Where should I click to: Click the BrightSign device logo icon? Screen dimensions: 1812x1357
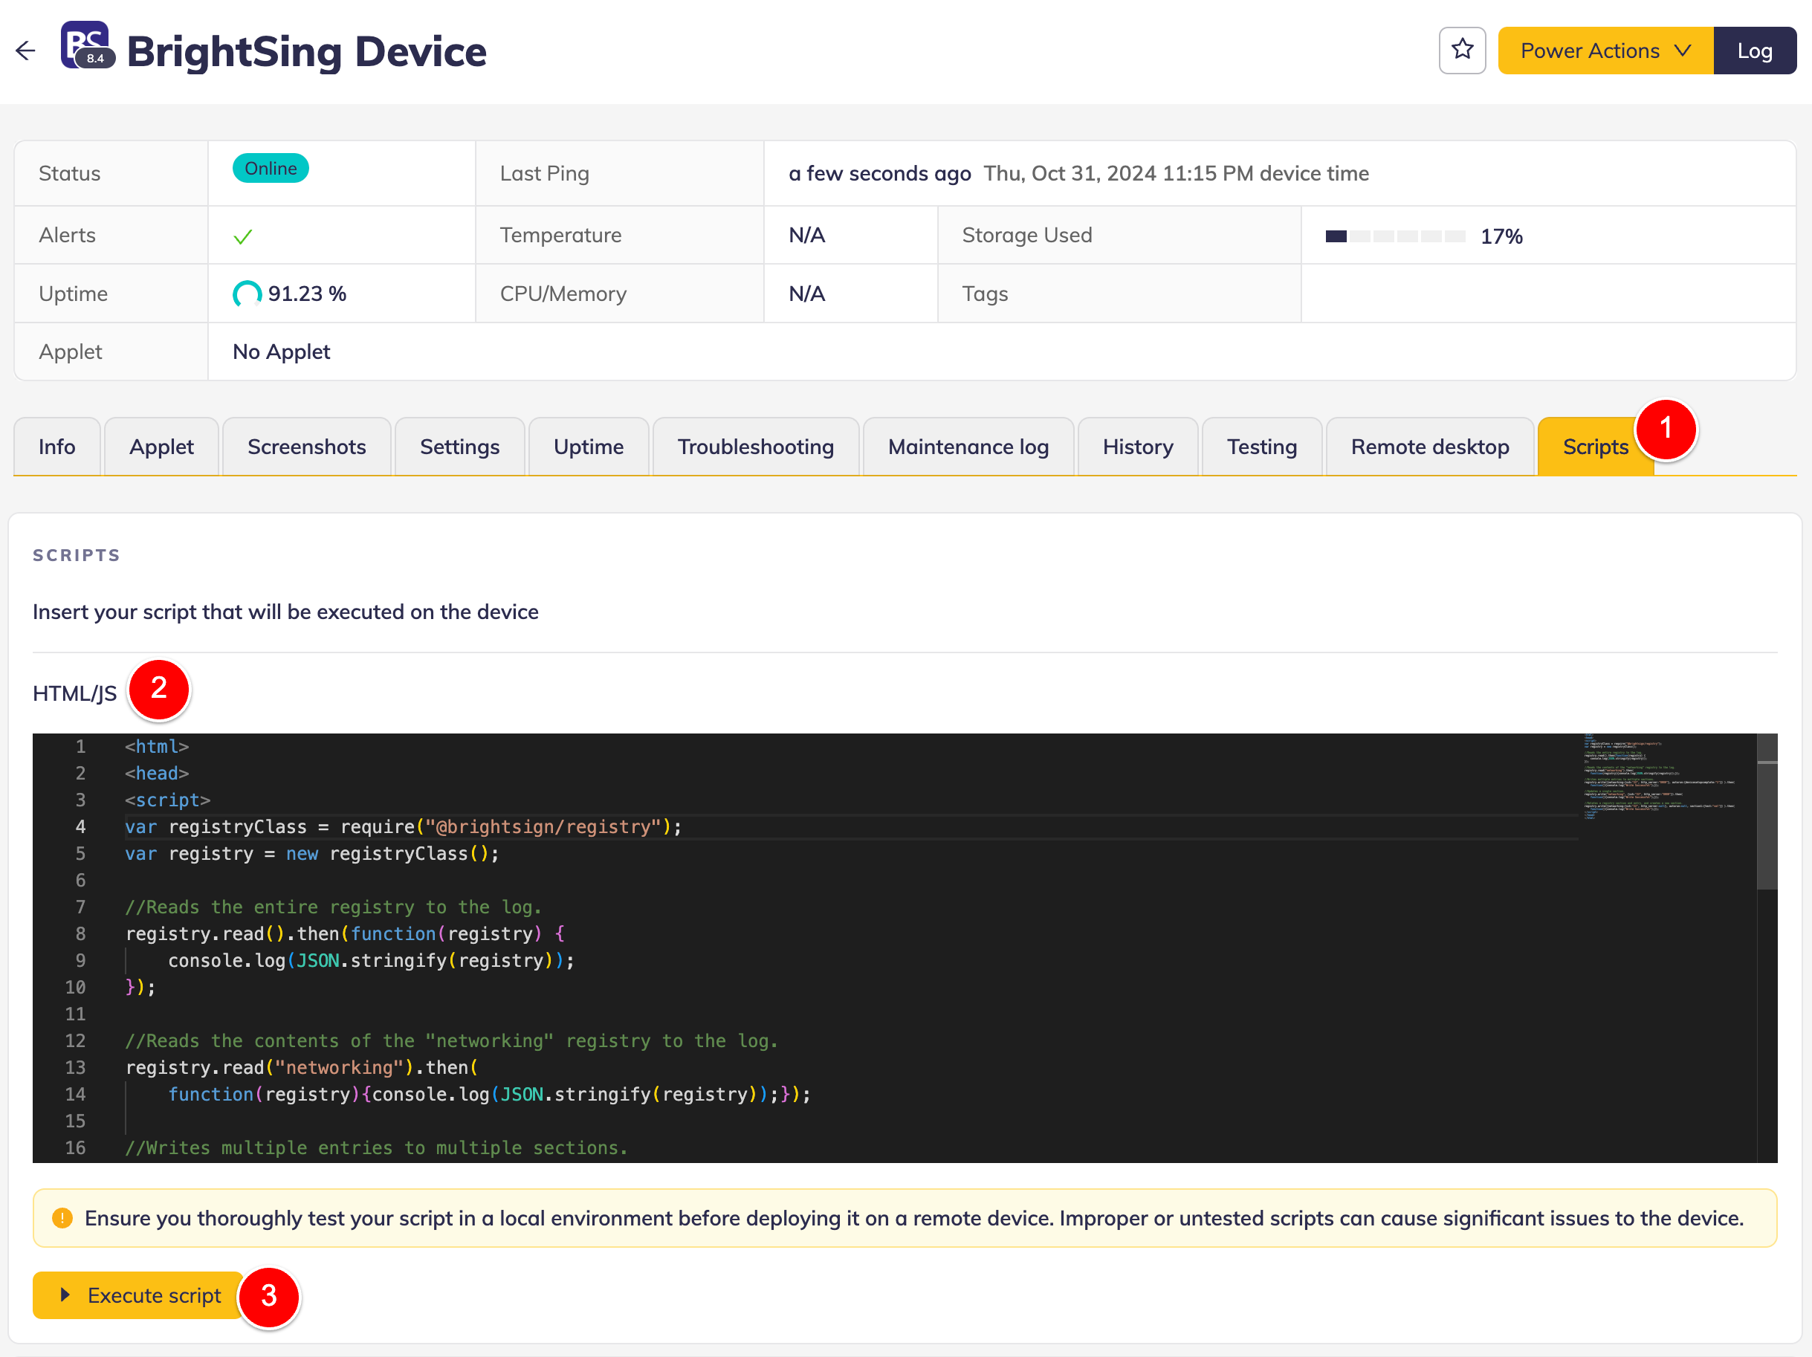(86, 45)
